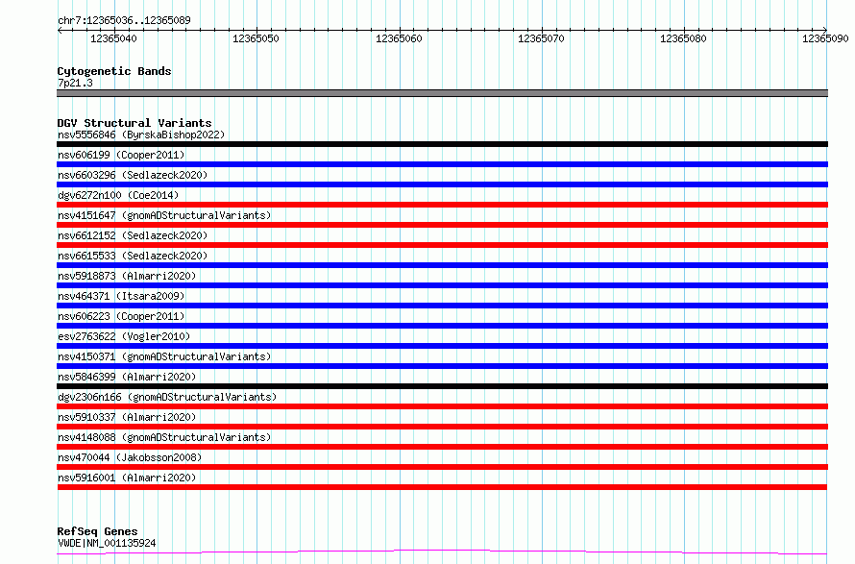855x564 pixels.
Task: Click the red bar under nsv6612152
Action: (442, 245)
